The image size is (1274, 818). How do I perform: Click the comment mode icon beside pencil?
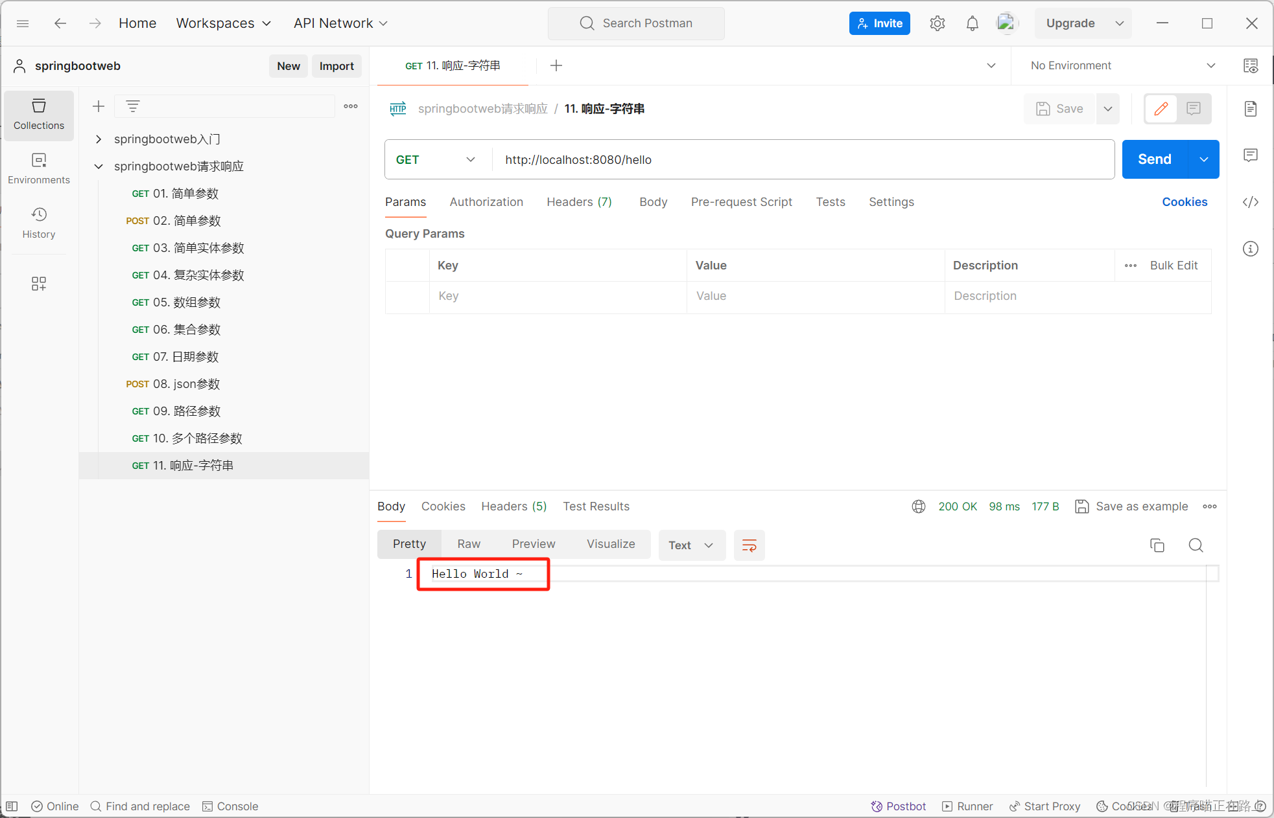pos(1194,109)
